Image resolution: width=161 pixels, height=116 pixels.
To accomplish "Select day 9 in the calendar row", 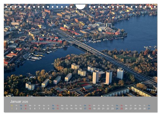I will point(49,108).
